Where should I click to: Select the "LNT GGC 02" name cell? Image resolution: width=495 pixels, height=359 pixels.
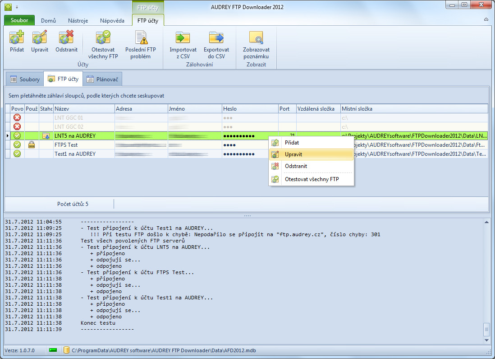(84, 126)
